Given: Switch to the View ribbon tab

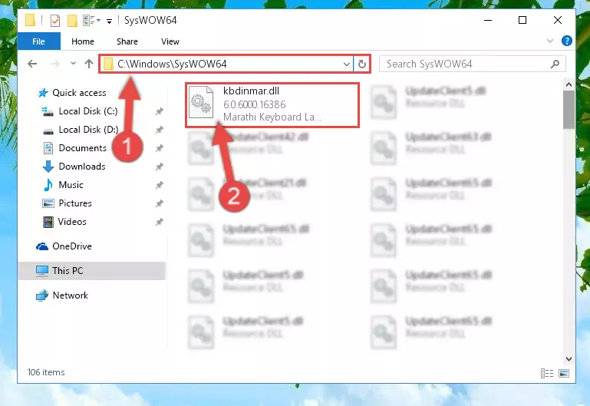Looking at the screenshot, I should click(x=170, y=41).
